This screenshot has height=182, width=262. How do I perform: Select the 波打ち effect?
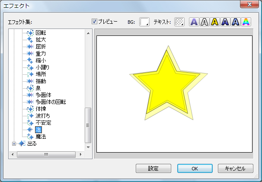click(43, 116)
